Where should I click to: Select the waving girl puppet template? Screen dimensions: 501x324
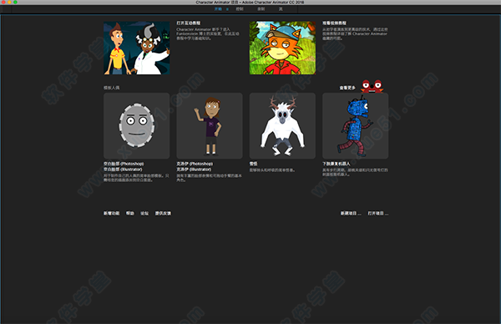[210, 125]
